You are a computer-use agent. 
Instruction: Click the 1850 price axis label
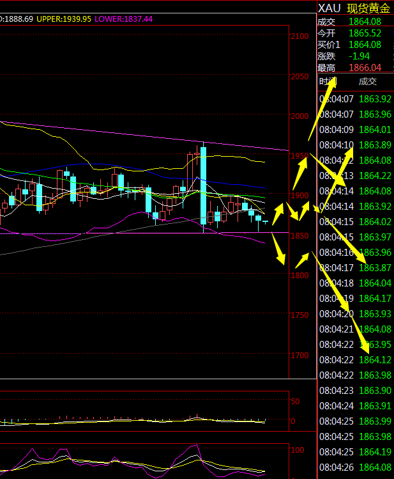(x=299, y=235)
